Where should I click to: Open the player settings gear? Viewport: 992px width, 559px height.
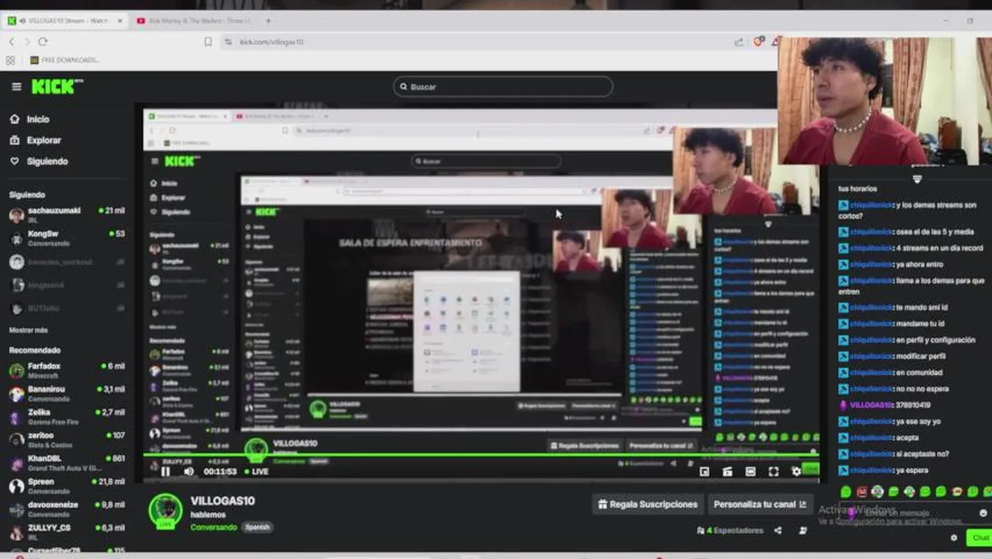coord(796,471)
